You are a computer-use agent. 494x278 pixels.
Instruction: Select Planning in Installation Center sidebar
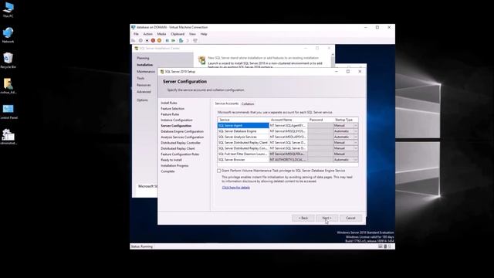click(x=143, y=58)
